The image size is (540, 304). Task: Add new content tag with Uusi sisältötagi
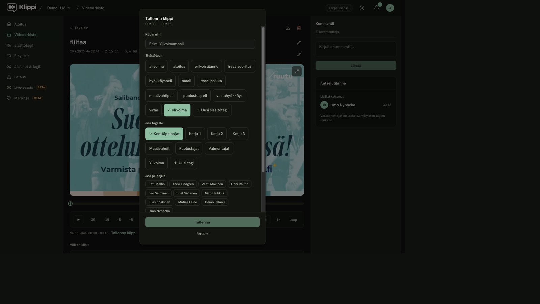pos(212,110)
